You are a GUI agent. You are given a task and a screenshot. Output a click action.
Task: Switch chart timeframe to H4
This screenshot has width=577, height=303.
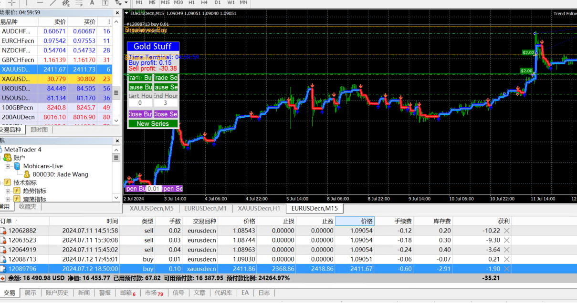204,3
